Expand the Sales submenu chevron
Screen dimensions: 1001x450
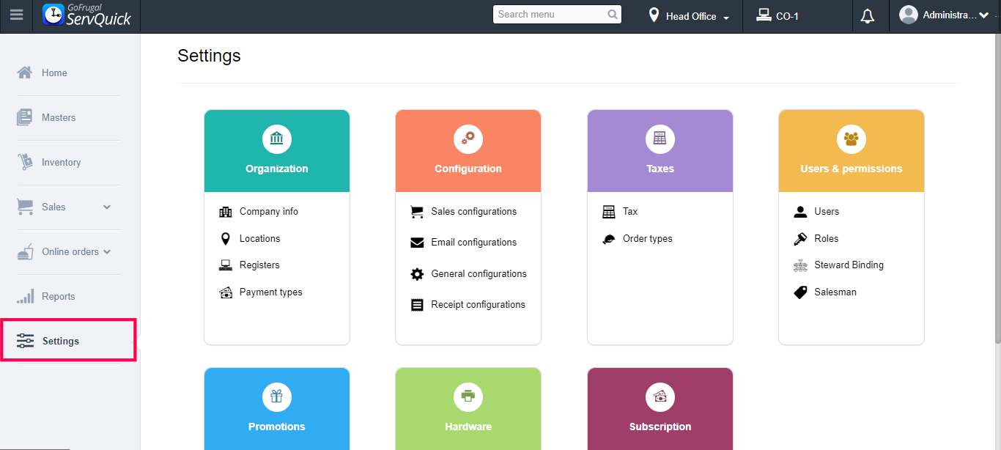[107, 207]
